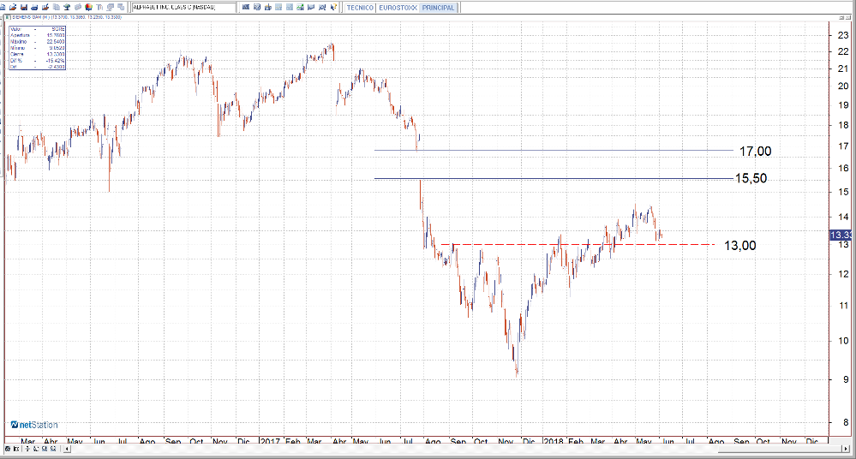This screenshot has height=459, width=856.
Task: Click the 9 value on price axis
Action: [x=846, y=379]
